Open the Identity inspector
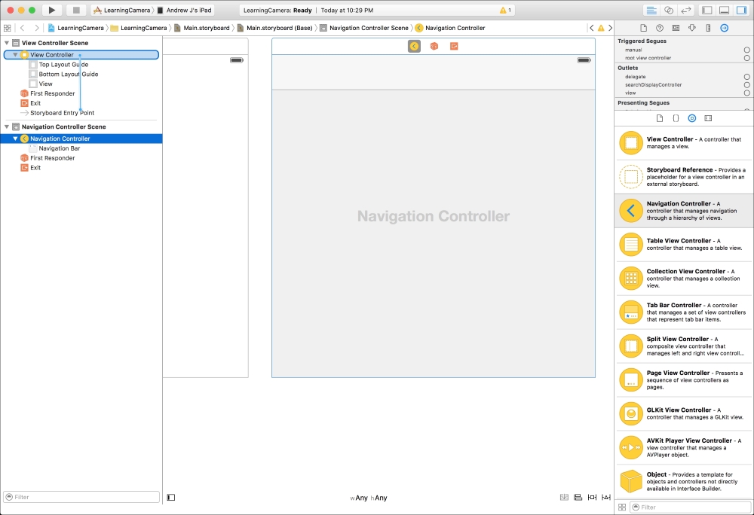This screenshot has width=754, height=515. (x=676, y=28)
